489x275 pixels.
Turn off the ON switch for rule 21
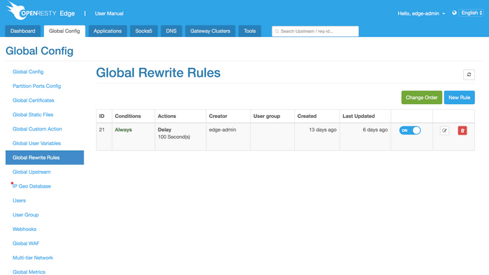click(x=410, y=131)
